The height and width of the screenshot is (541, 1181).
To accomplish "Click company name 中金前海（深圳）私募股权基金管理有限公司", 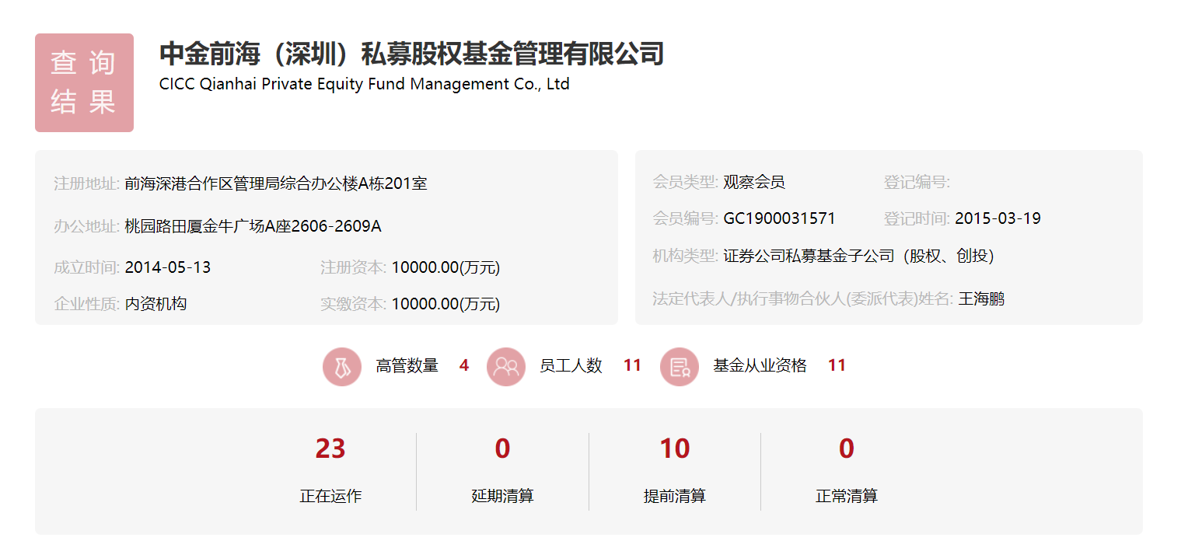I will [411, 54].
